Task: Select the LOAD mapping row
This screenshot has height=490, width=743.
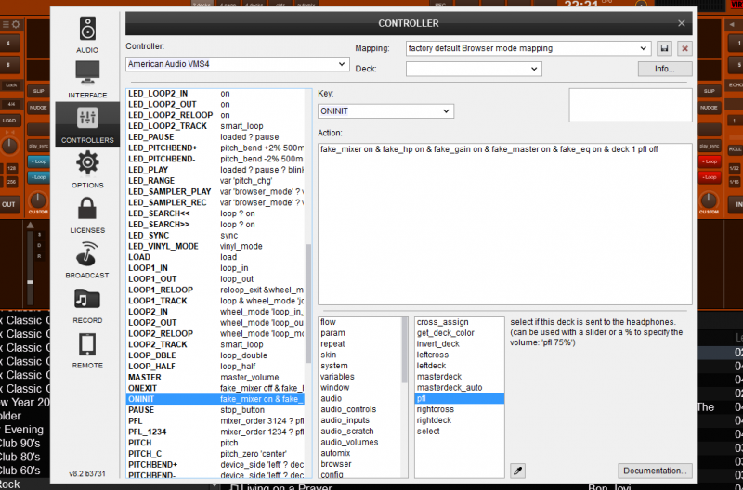Action: coord(215,257)
